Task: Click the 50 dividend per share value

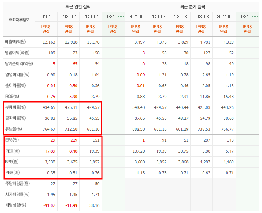Action: [97, 184]
